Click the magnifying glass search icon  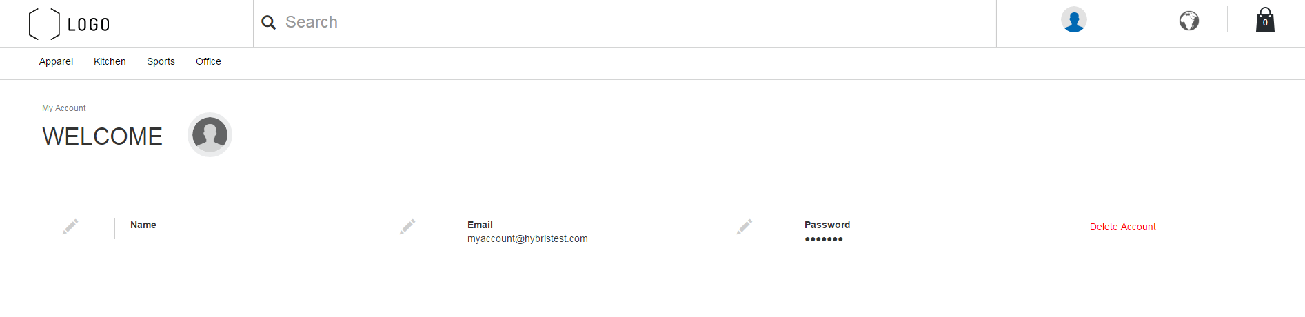[269, 22]
